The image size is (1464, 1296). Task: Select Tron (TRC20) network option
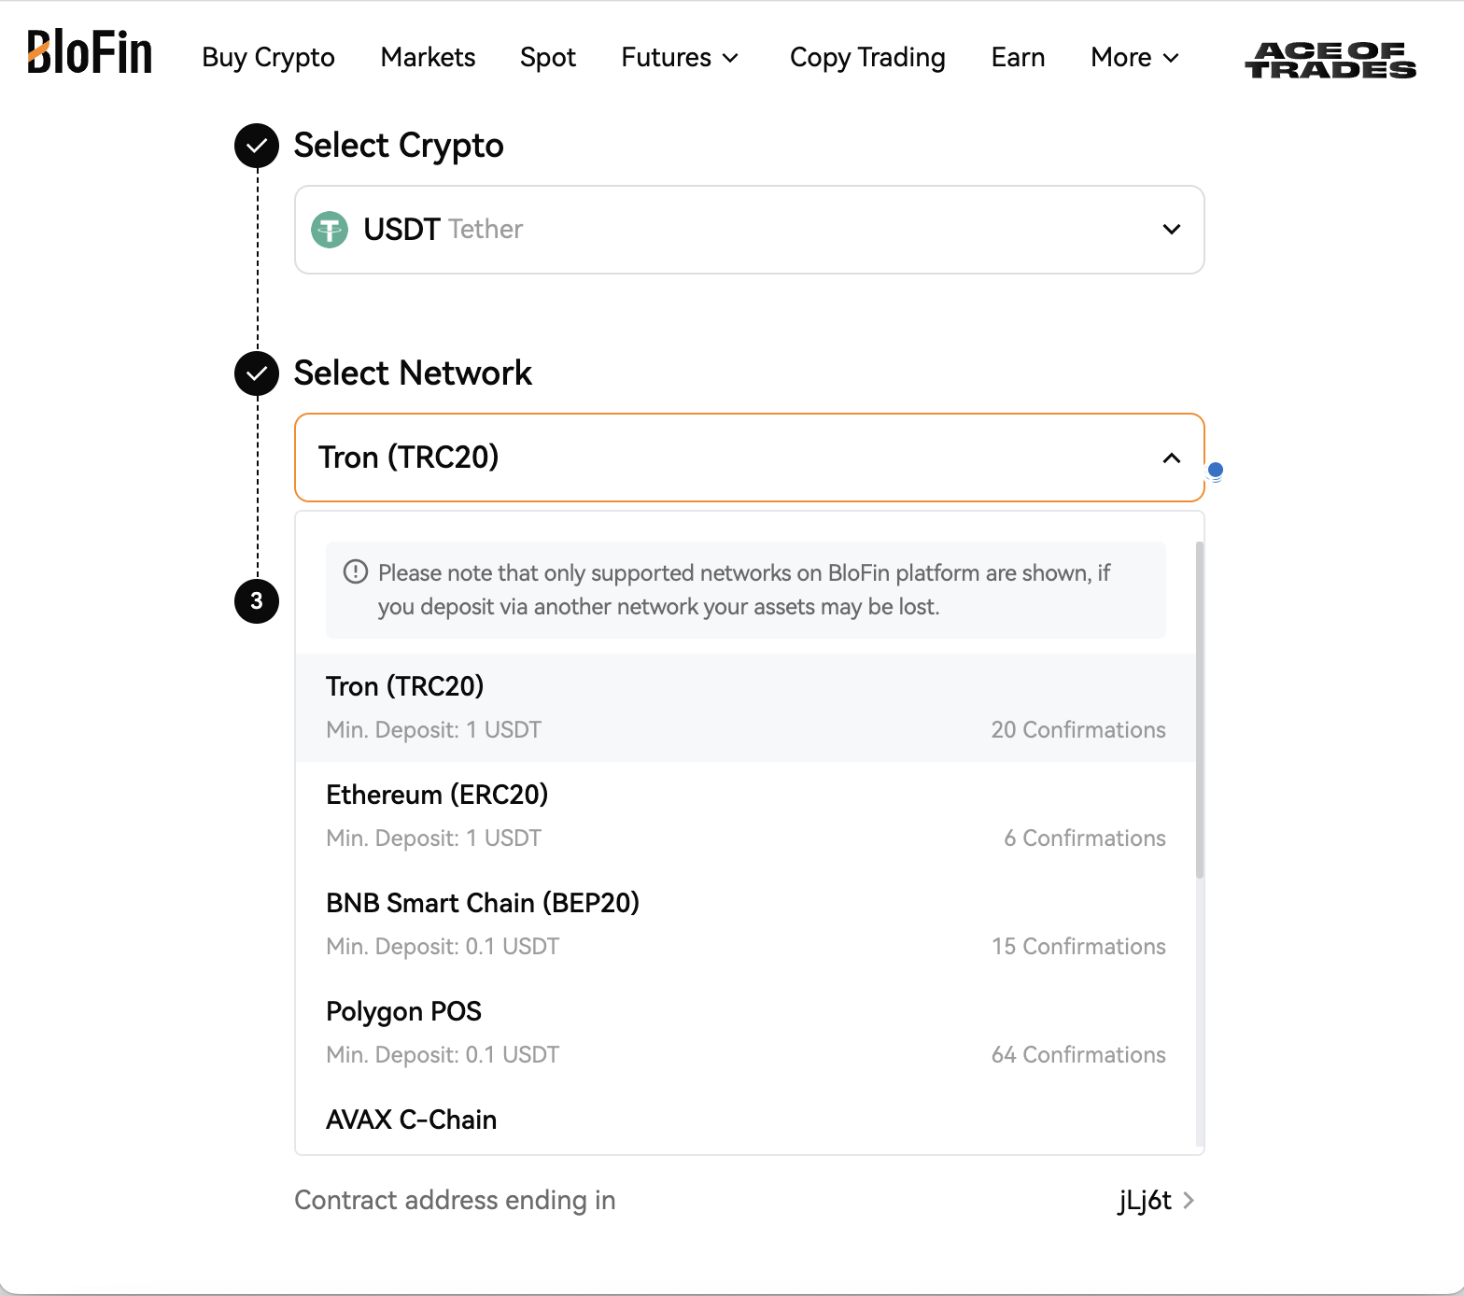tap(745, 708)
